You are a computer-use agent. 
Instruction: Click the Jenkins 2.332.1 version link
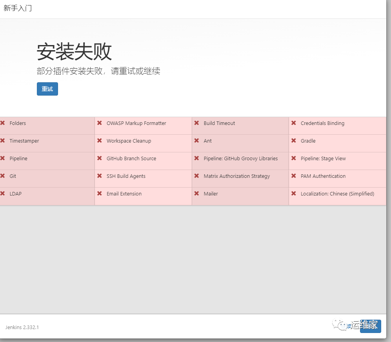[22, 327]
